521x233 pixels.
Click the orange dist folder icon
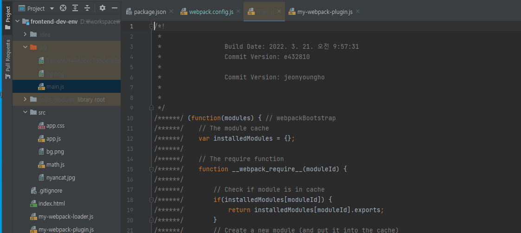[x=33, y=47]
